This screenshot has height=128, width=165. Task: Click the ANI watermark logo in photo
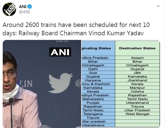pyautogui.click(x=60, y=52)
